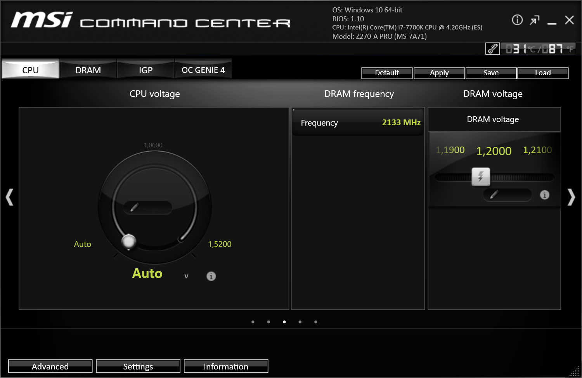Edit DRAM voltage via pencil field

pos(507,195)
